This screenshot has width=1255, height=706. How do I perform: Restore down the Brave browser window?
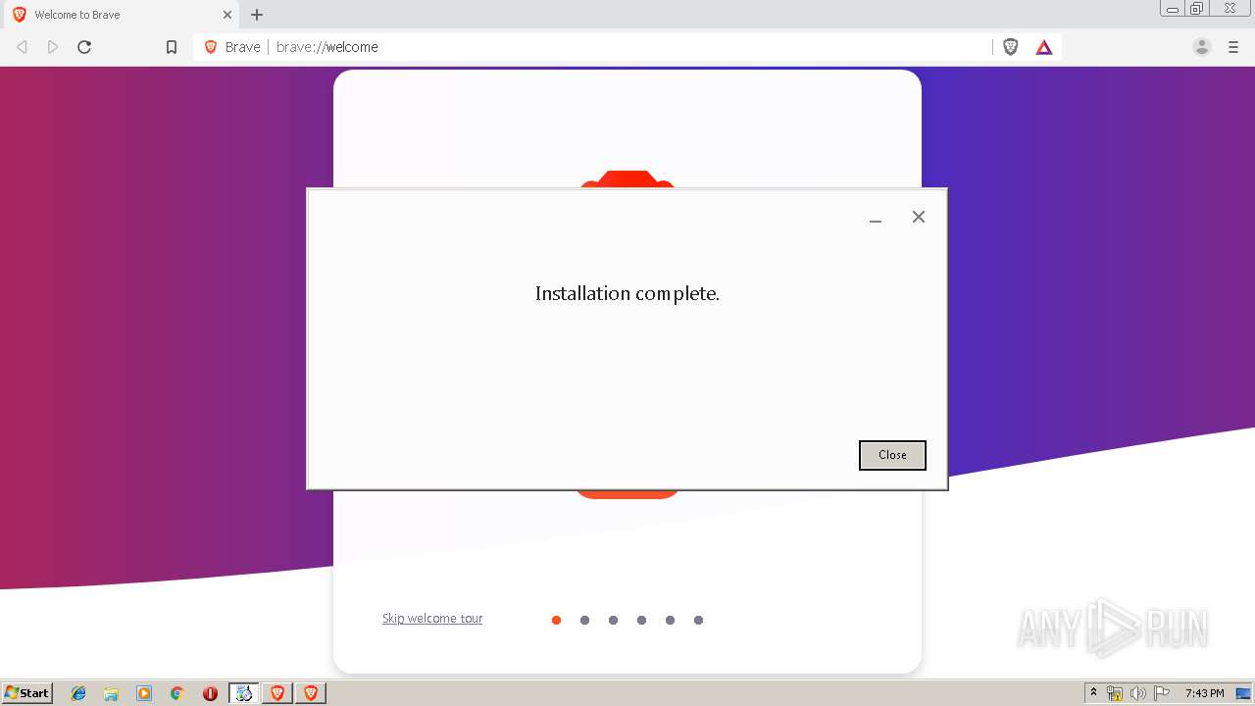[x=1197, y=9]
